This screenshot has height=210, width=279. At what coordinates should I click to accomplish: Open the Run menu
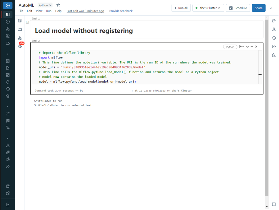tap(49, 11)
